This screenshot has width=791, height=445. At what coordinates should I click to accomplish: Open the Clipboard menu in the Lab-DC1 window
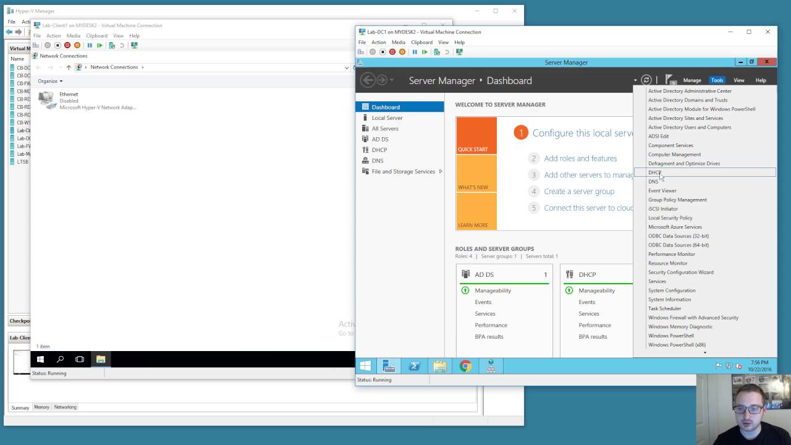point(422,43)
